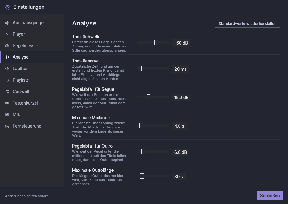The image size is (288, 204).
Task: Click the Pegelabfall für Segue slider handle
Action: (x=148, y=97)
